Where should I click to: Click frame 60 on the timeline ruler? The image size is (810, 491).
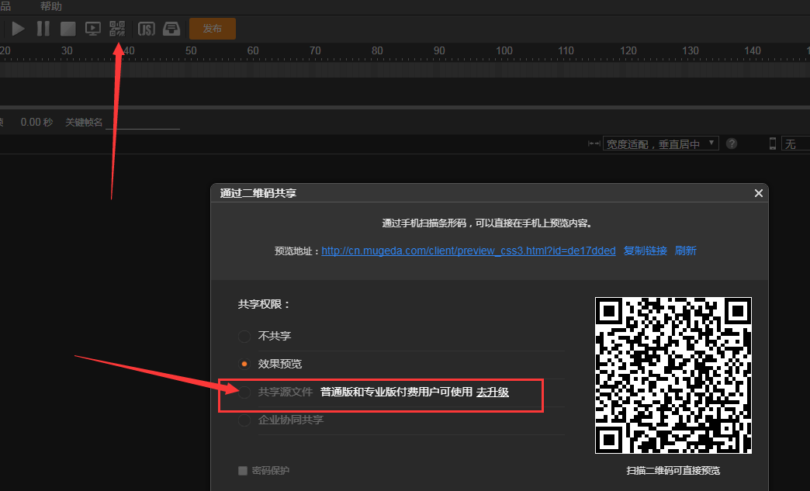pyautogui.click(x=253, y=50)
